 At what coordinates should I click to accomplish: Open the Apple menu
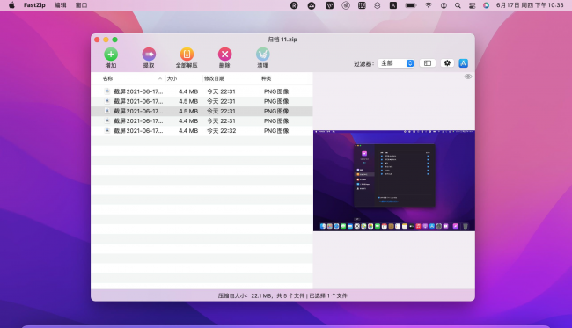[x=11, y=5]
